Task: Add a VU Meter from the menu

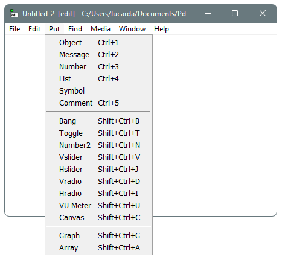Action: tap(98, 206)
